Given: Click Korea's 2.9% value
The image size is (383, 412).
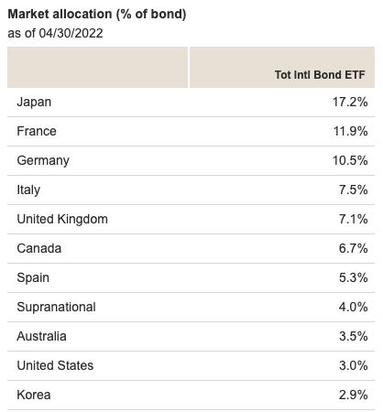Looking at the screenshot, I should pyautogui.click(x=354, y=395).
